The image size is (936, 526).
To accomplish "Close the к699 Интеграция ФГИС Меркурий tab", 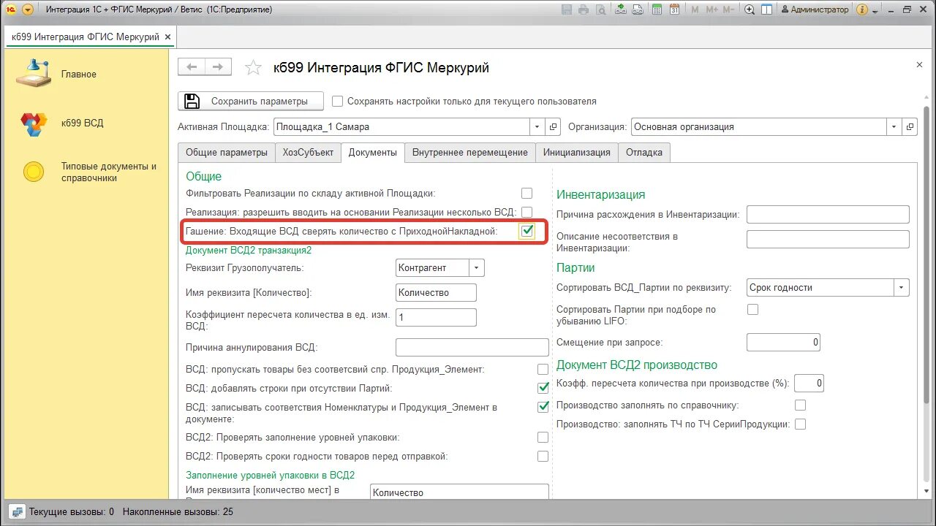I will coord(167,37).
